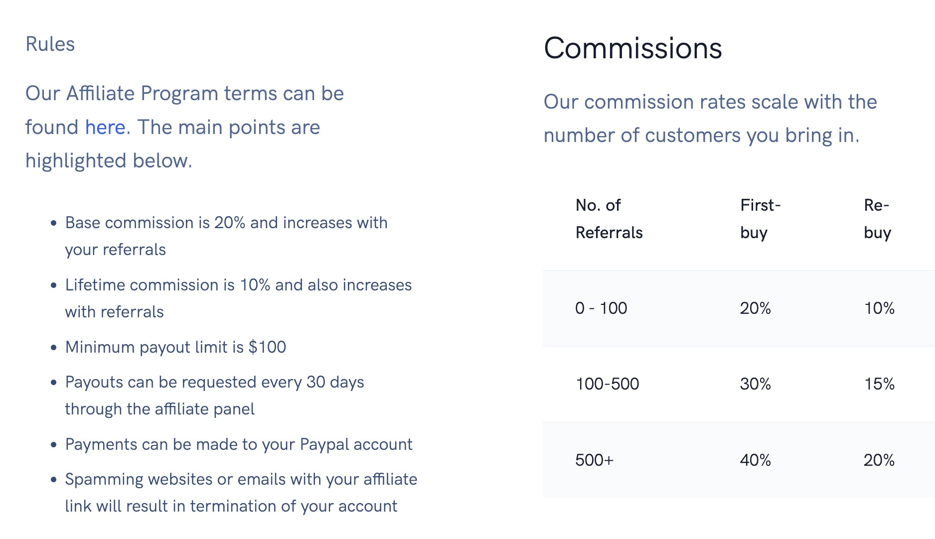The image size is (935, 539).
Task: Click the 15% re-buy cell
Action: click(879, 384)
